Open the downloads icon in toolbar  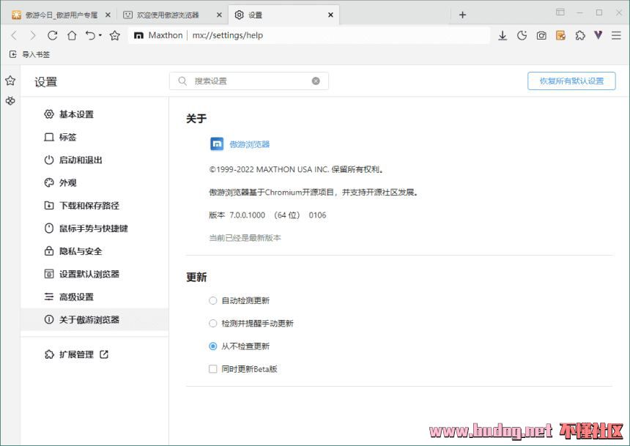click(x=503, y=36)
